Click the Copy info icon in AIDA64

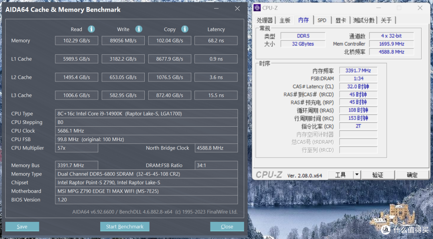[185, 29]
